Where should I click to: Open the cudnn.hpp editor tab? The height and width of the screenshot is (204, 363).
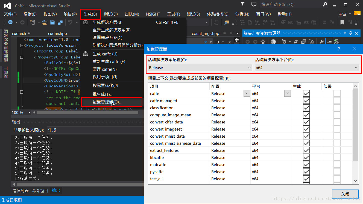point(57,34)
